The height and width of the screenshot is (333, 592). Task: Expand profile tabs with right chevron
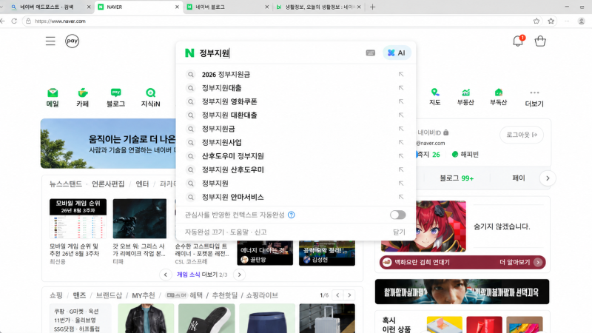[548, 178]
